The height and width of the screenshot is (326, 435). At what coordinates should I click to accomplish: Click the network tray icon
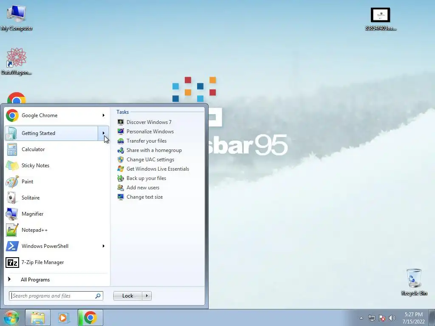coord(371,318)
